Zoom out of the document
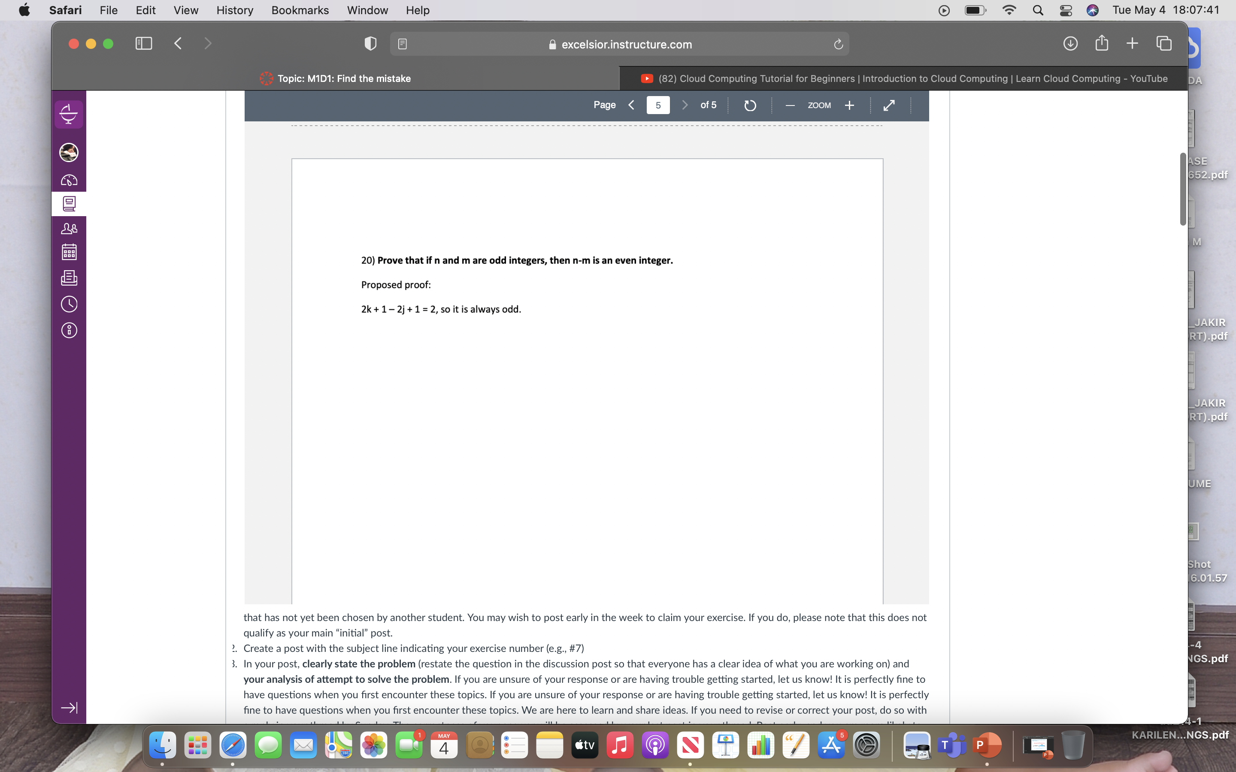This screenshot has width=1236, height=772. pyautogui.click(x=790, y=105)
